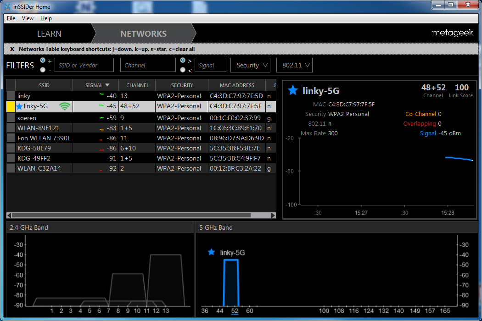Select the KDG-49FF2 network row
This screenshot has height=321, width=482.
pos(141,158)
